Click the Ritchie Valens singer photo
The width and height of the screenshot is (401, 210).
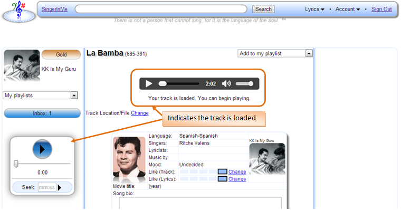click(x=129, y=157)
